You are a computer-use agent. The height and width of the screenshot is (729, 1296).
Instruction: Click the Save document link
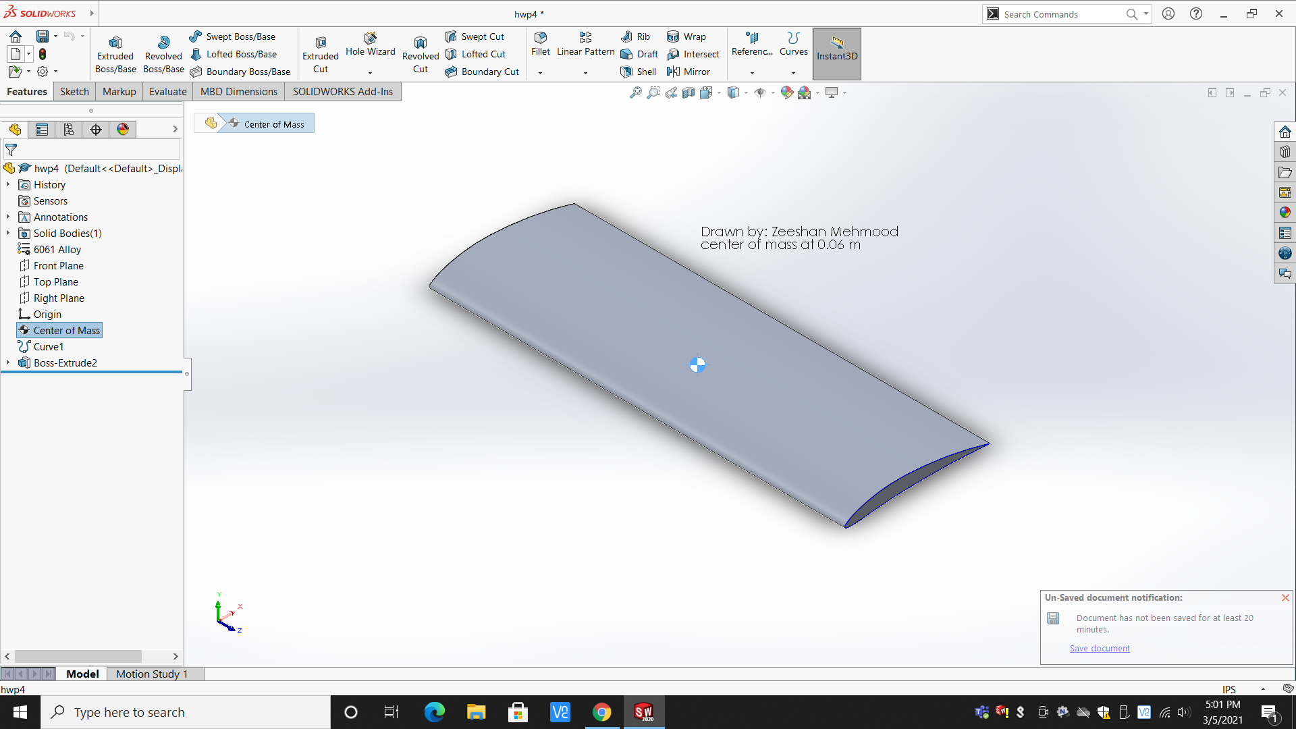(1100, 649)
